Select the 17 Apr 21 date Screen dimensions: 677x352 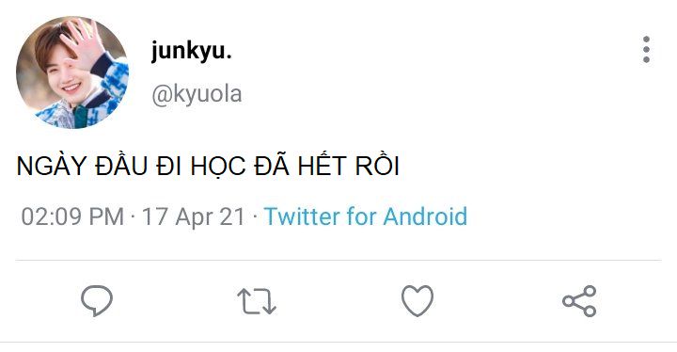click(x=194, y=216)
